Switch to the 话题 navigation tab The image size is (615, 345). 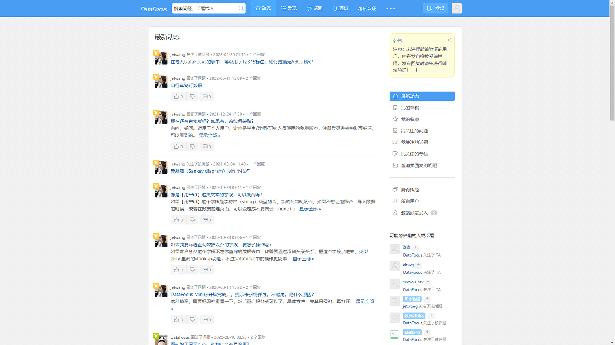(315, 8)
